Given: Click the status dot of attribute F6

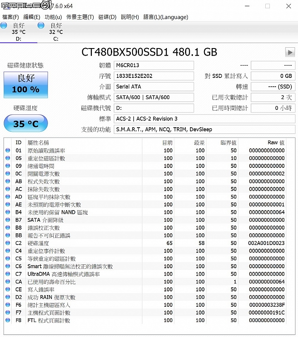Looking at the screenshot, I should pos(8,305).
